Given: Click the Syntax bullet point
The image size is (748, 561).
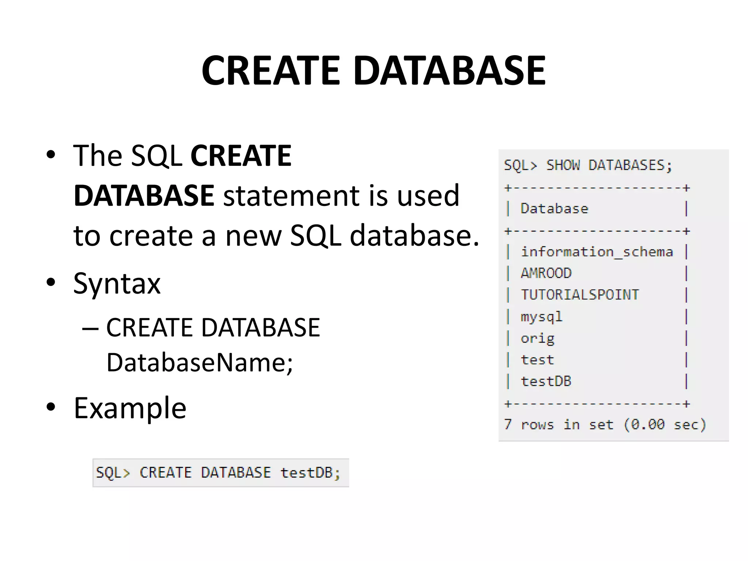Looking at the screenshot, I should [x=117, y=283].
